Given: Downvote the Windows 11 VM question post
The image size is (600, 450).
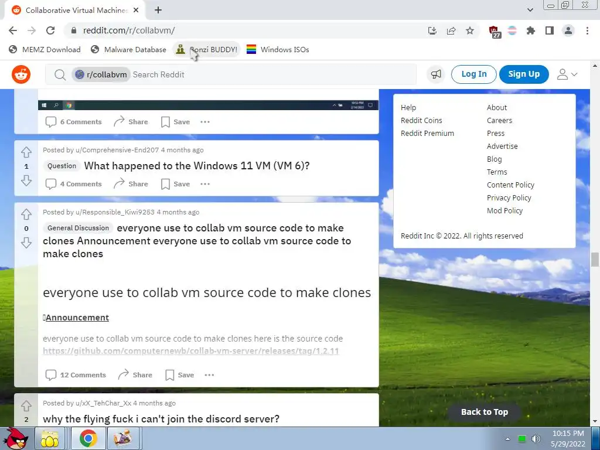Looking at the screenshot, I should click(x=26, y=180).
